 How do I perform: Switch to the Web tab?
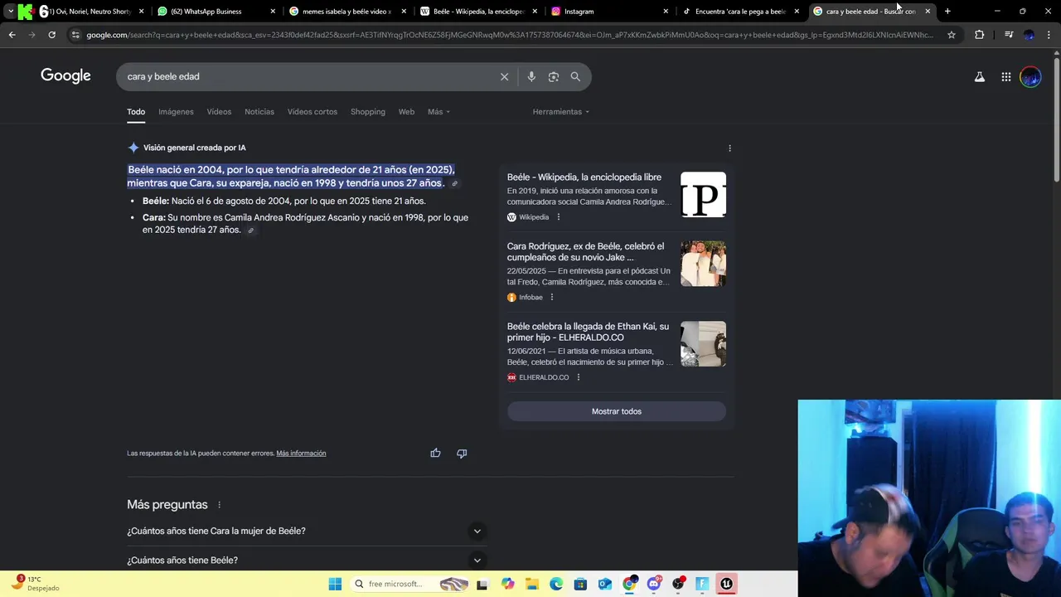(x=406, y=112)
